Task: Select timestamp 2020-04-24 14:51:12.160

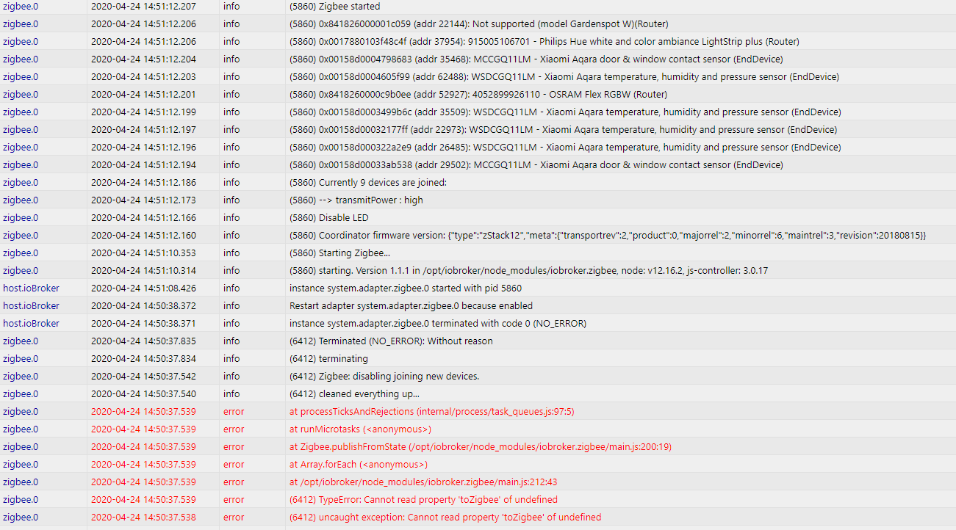Action: click(143, 236)
